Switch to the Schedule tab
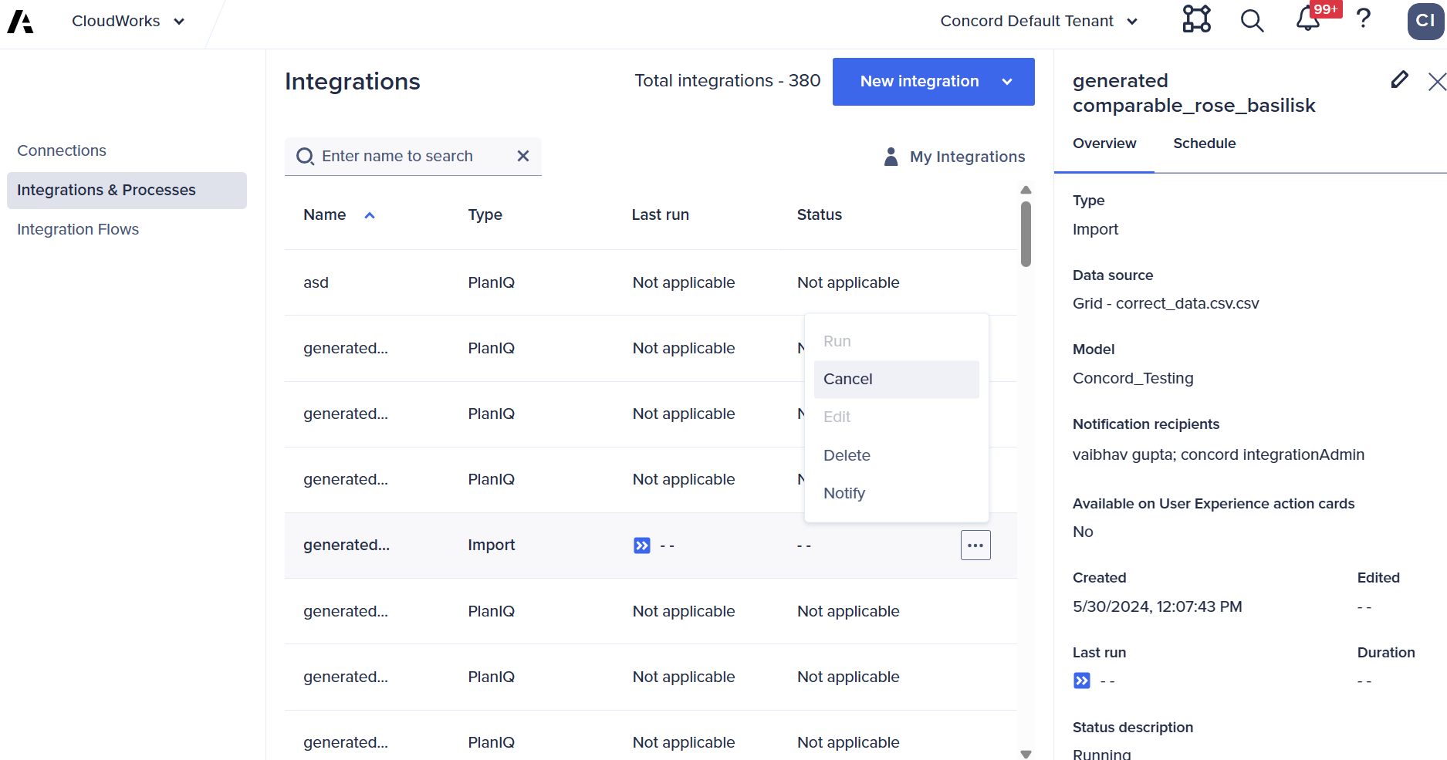Screen dimensions: 1447x760 click(1204, 144)
